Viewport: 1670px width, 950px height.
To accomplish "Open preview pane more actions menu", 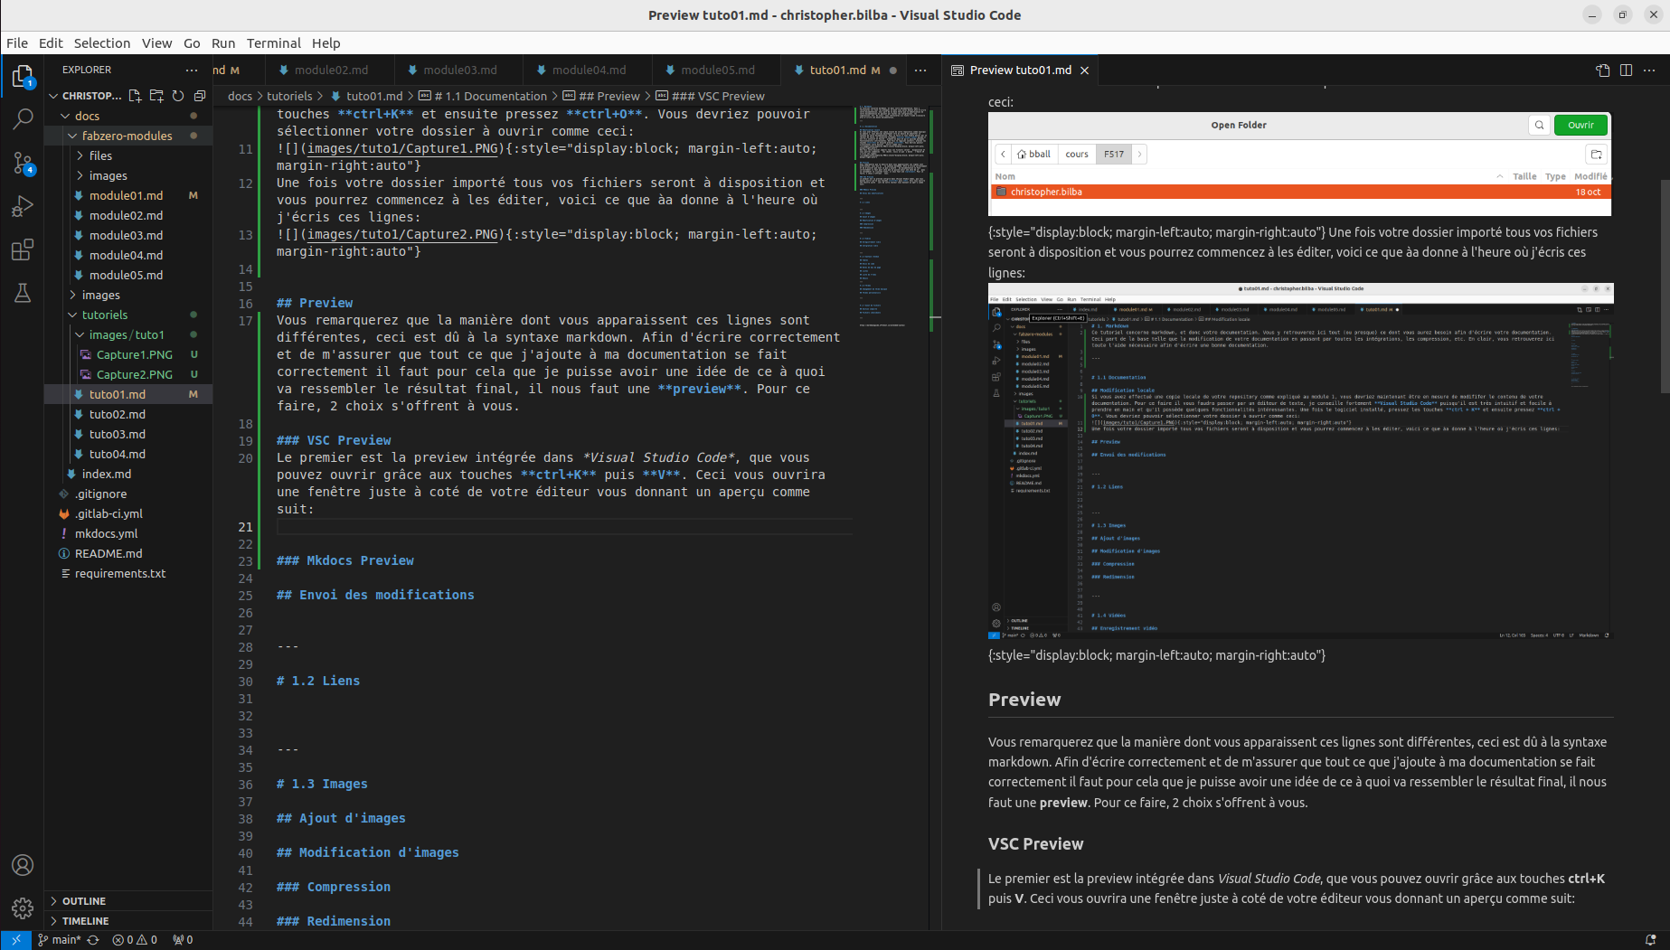I will (1649, 70).
